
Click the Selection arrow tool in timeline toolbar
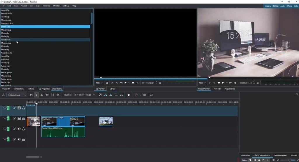[x=36, y=95]
